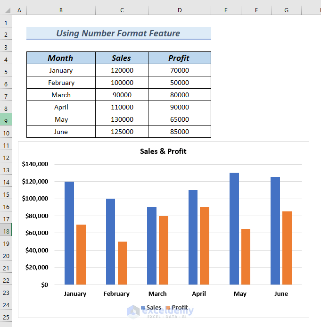Image resolution: width=321 pixels, height=327 pixels.
Task: Click the Month header cell
Action: 61,58
